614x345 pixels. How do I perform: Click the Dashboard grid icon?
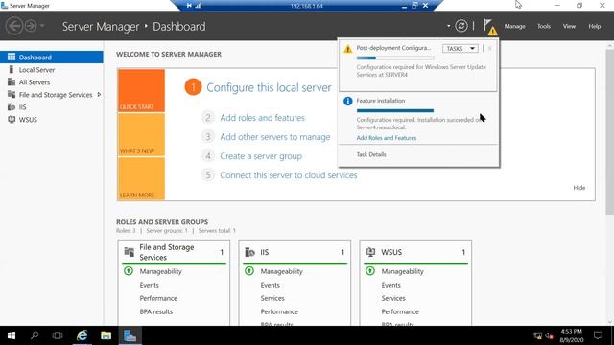(12, 57)
